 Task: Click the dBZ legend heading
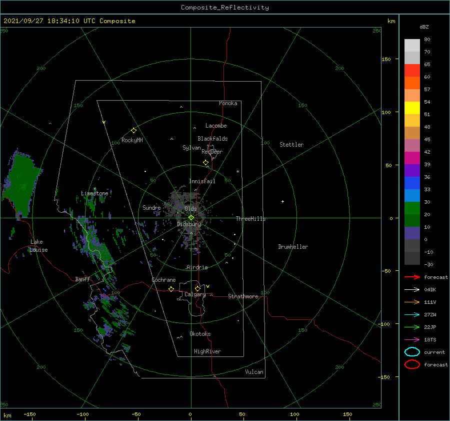[424, 27]
